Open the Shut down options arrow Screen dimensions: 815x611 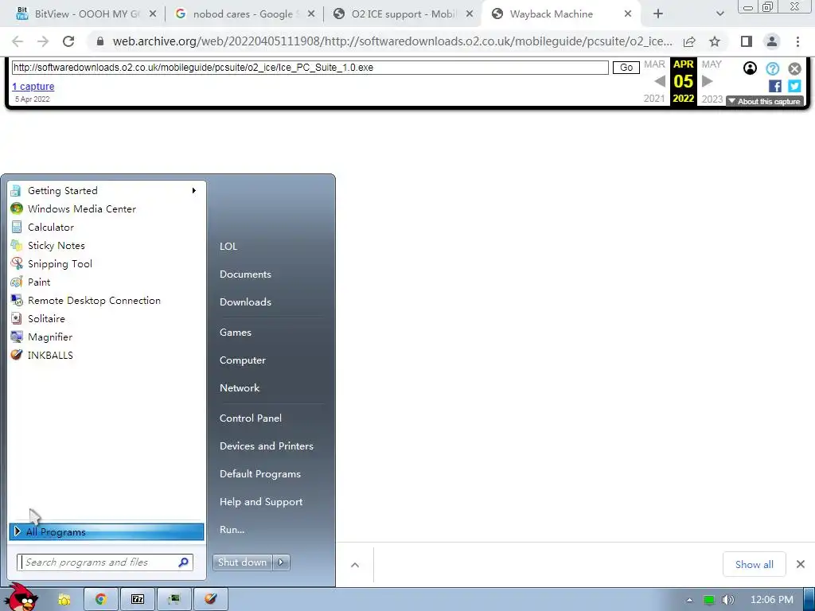click(x=281, y=562)
